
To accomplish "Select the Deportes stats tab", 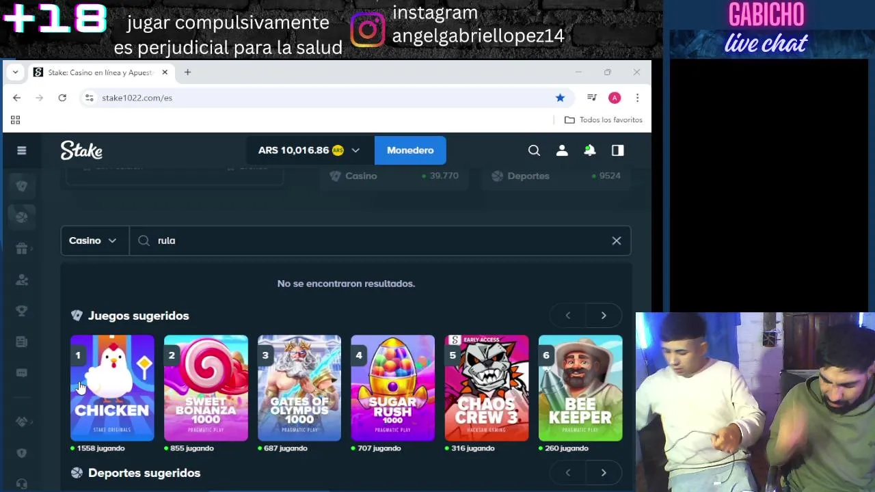I will coord(556,176).
